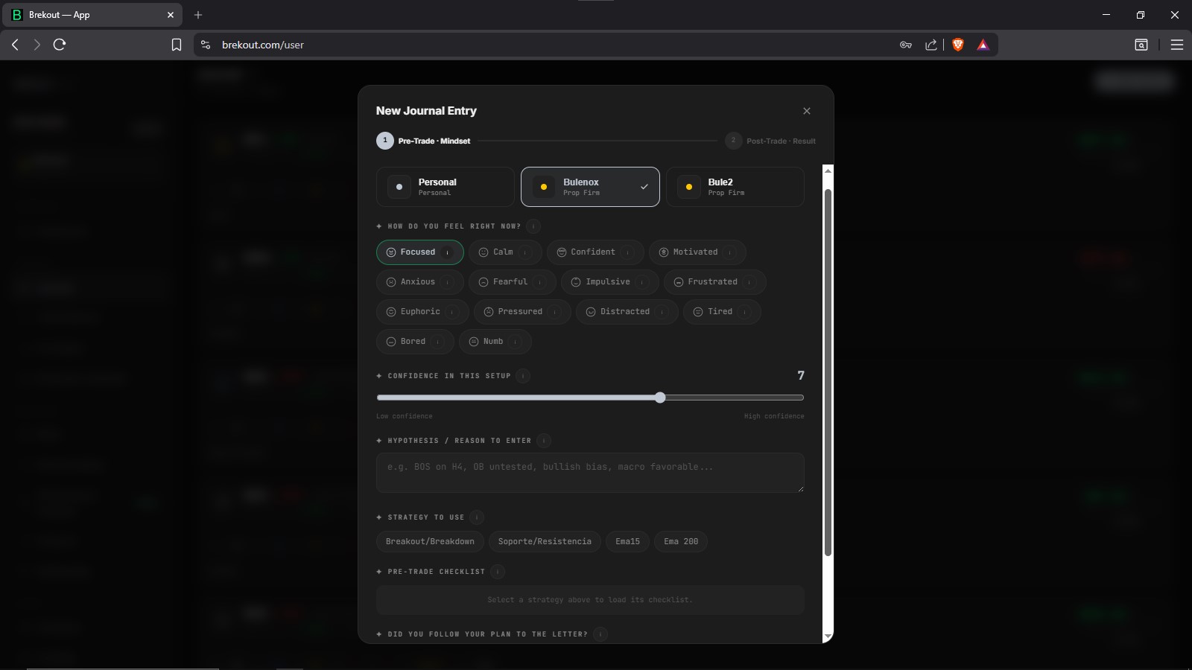Click info icon inside the Calm chip

point(526,252)
